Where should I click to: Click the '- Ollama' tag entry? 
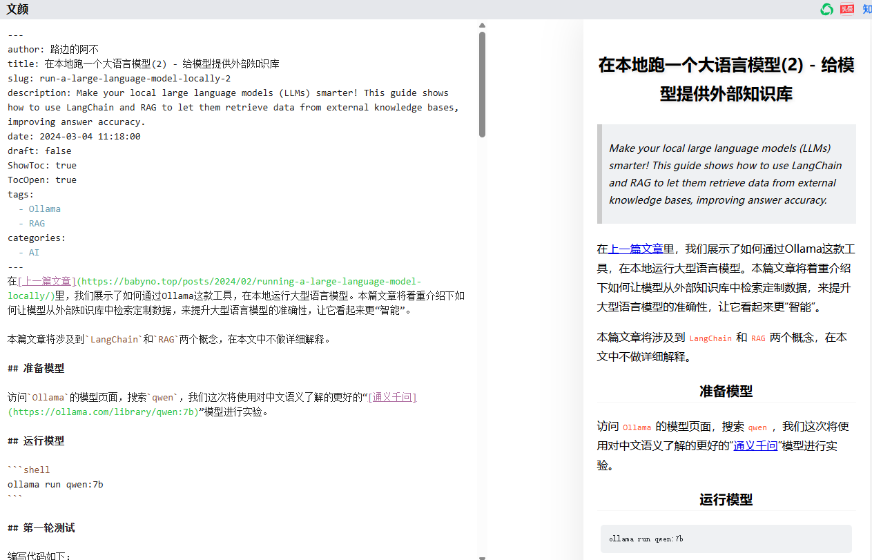click(x=39, y=209)
